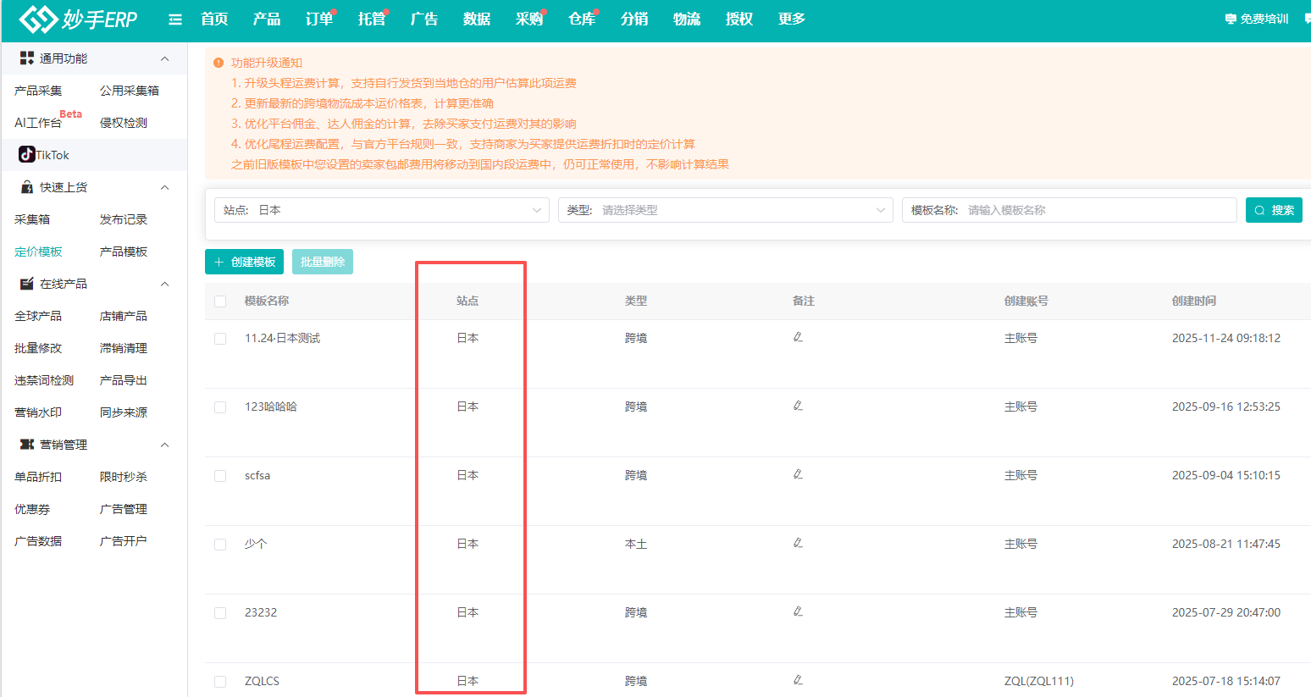Edit remark for 11.24-日本测试 template
This screenshot has width=1311, height=697.
click(798, 337)
